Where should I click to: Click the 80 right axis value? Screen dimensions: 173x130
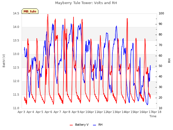click(x=160, y=35)
